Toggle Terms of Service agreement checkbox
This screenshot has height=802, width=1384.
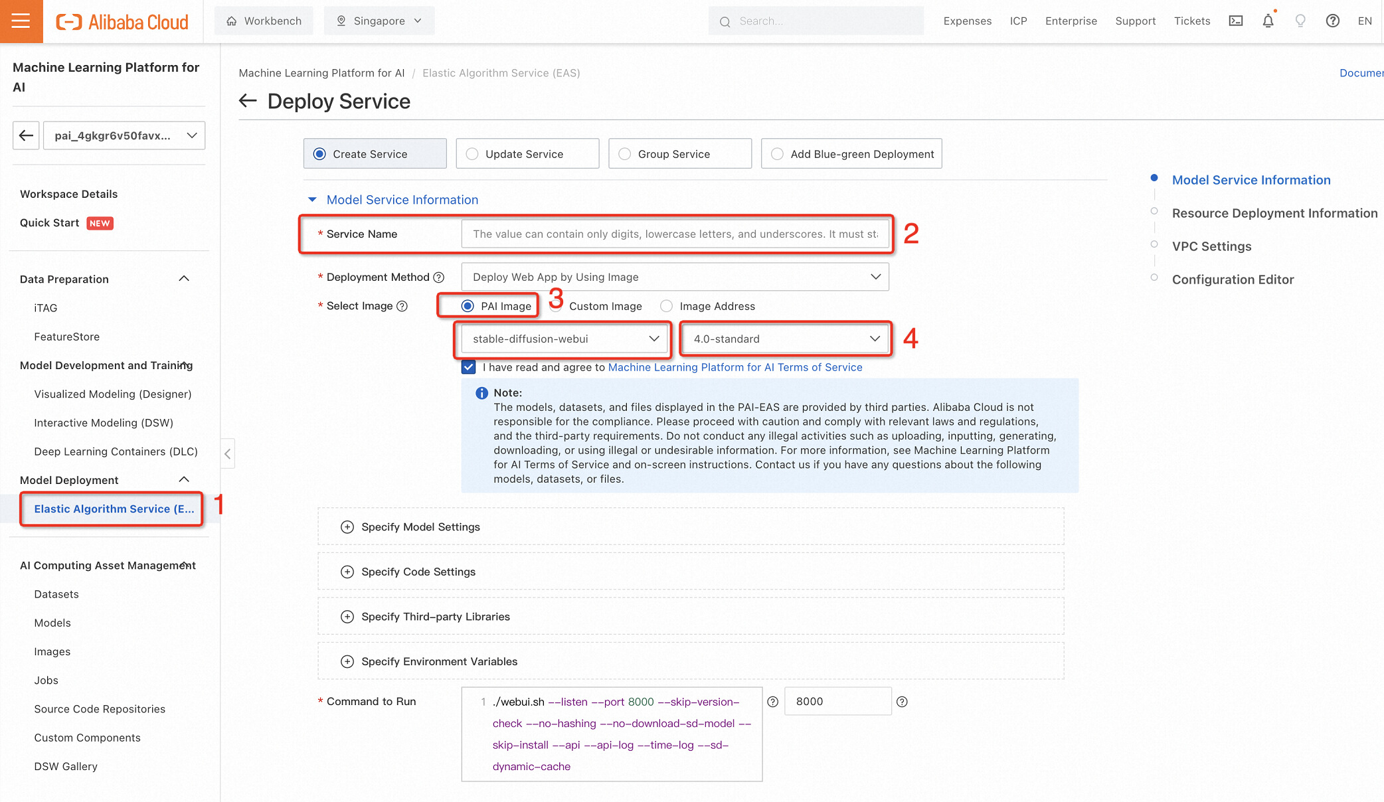(x=468, y=367)
